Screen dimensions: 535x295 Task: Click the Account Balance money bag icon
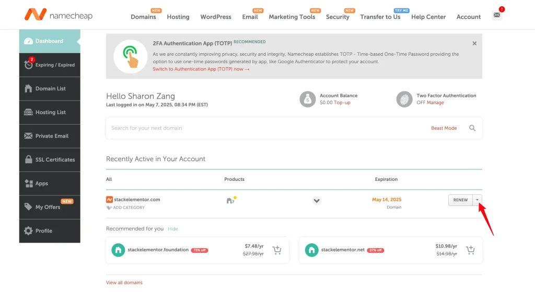click(x=307, y=99)
